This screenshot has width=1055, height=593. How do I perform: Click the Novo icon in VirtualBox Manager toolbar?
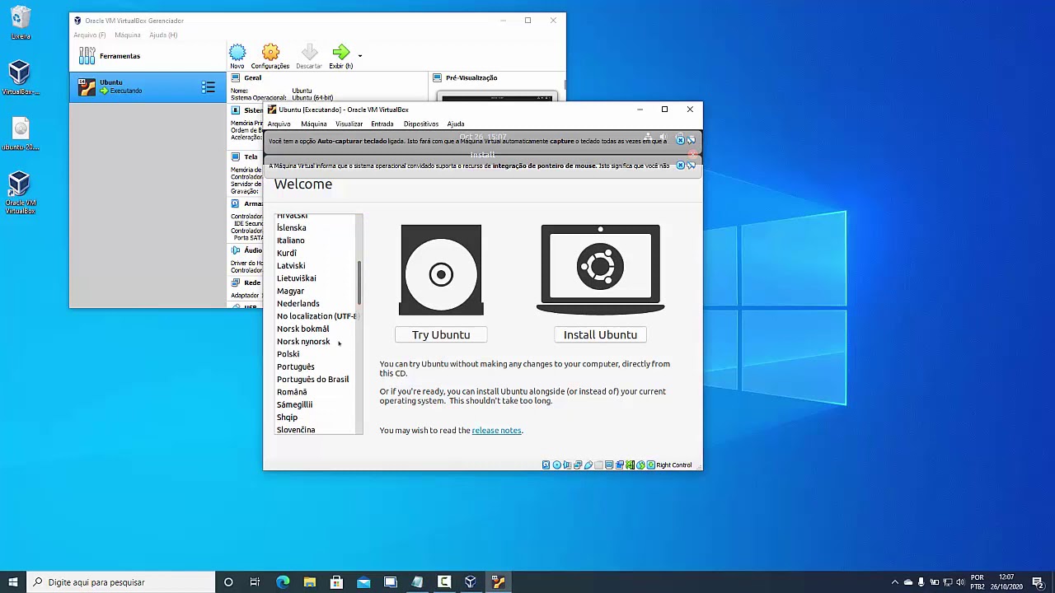237,54
